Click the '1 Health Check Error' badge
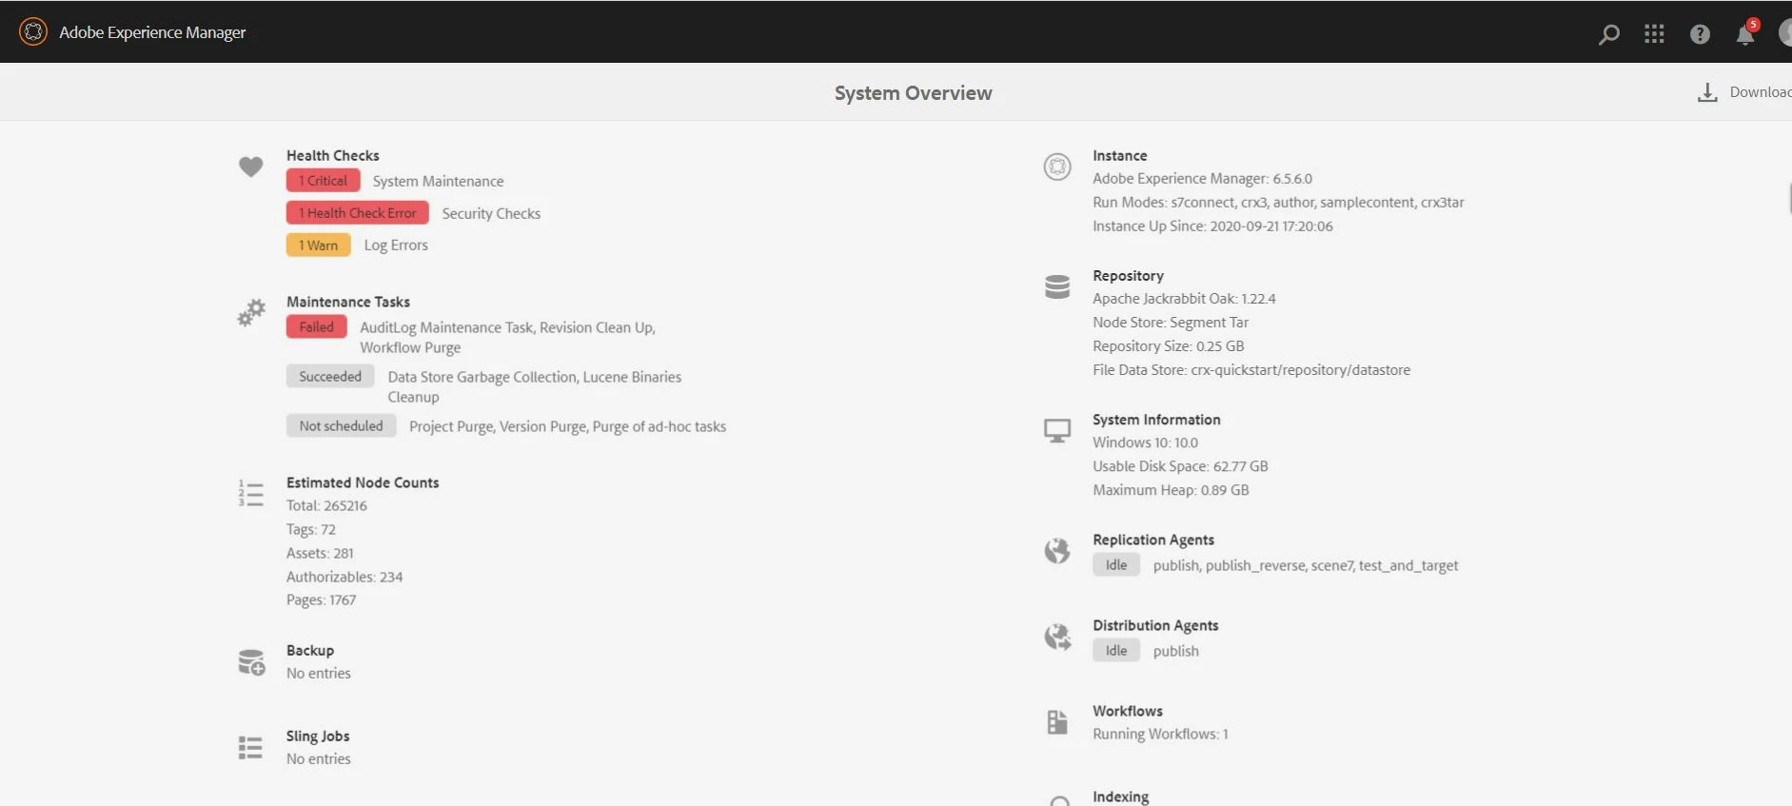This screenshot has height=806, width=1792. (358, 213)
